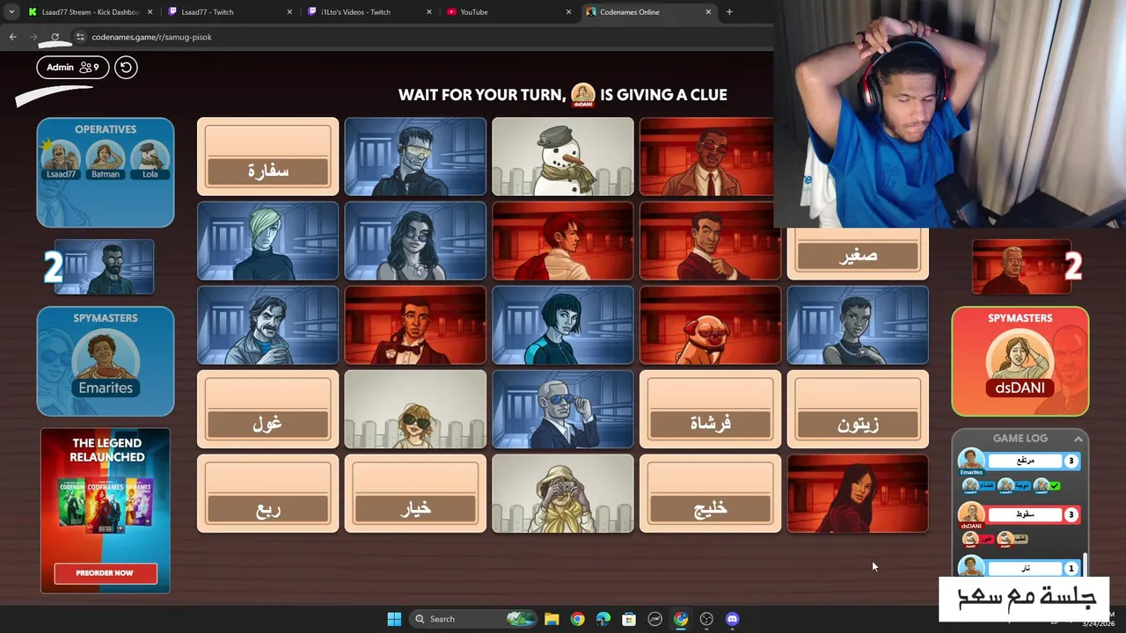Viewport: 1126px width, 633px height.
Task: Pick the word card خيار
Action: (x=415, y=494)
